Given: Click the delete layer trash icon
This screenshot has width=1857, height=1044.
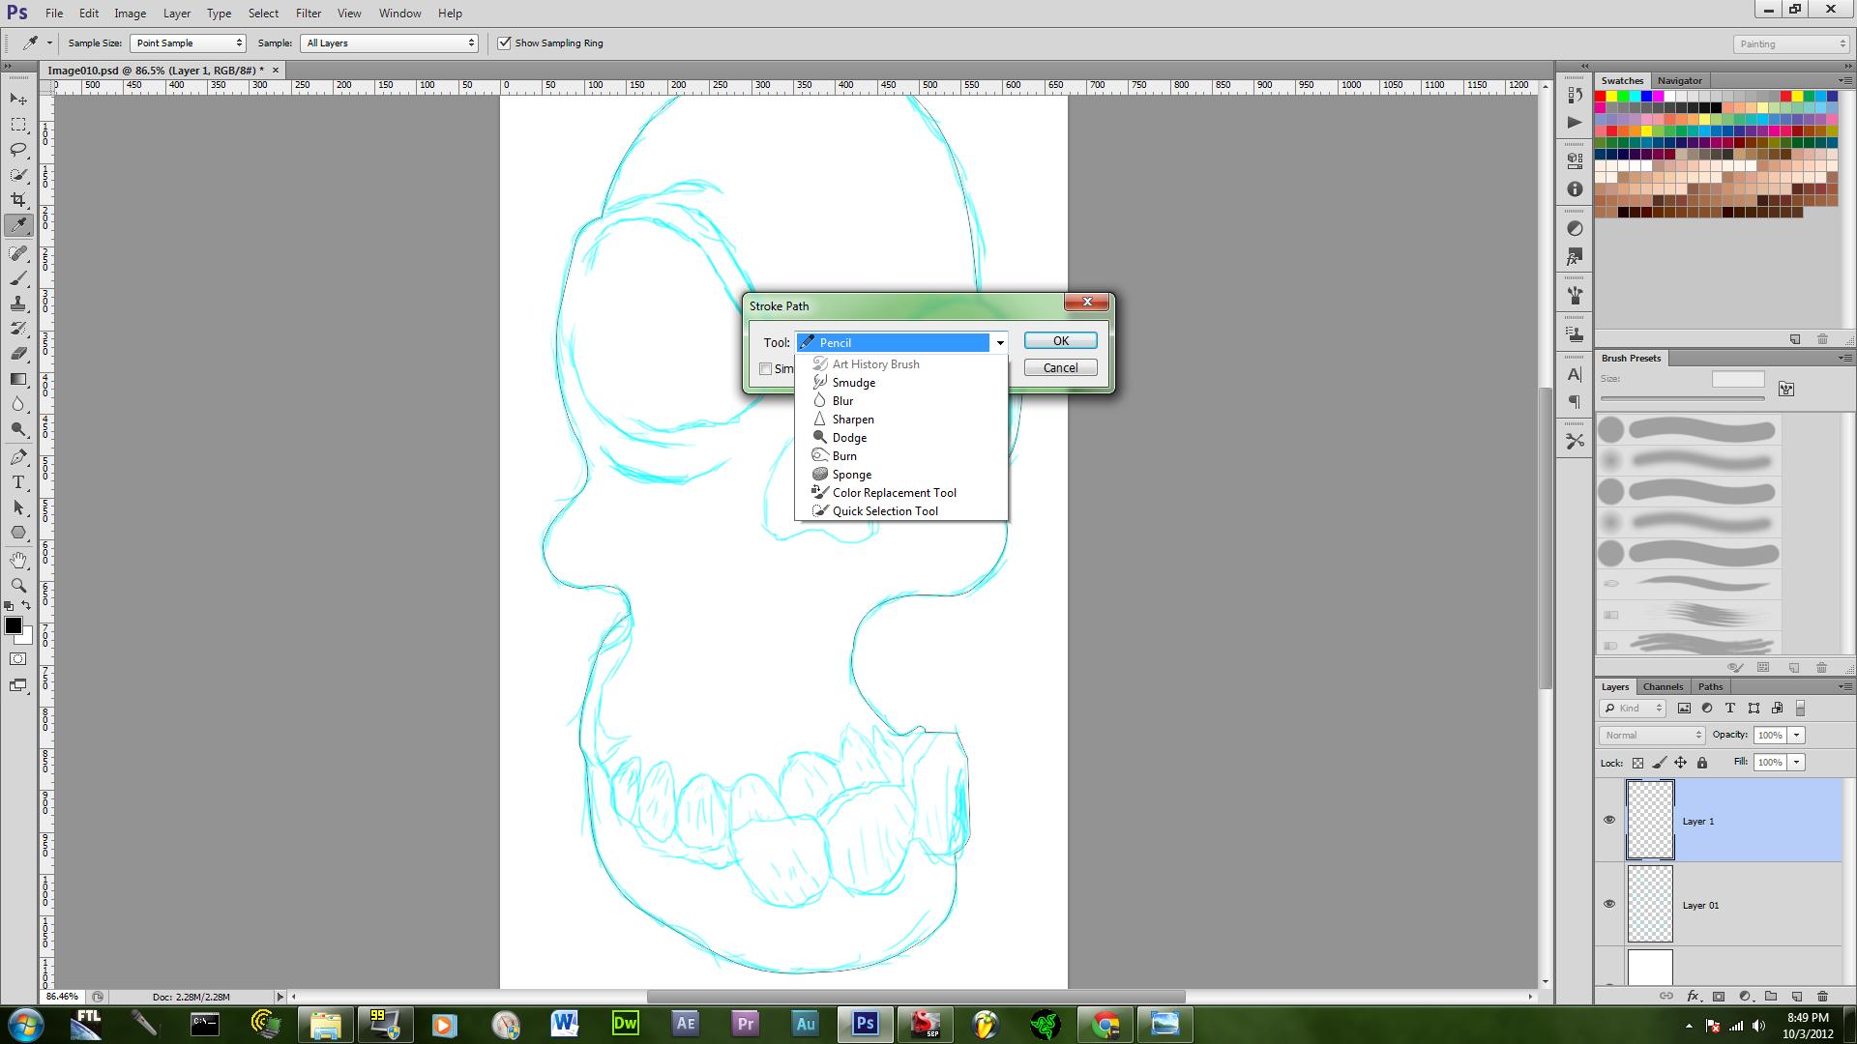Looking at the screenshot, I should point(1822,996).
